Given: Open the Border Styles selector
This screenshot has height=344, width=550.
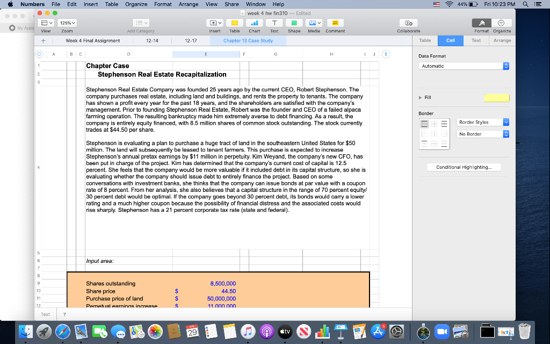Looking at the screenshot, I should pos(482,122).
